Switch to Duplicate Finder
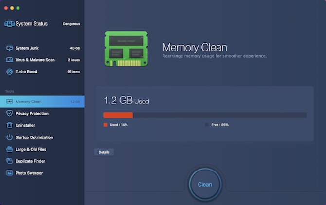 (42, 161)
